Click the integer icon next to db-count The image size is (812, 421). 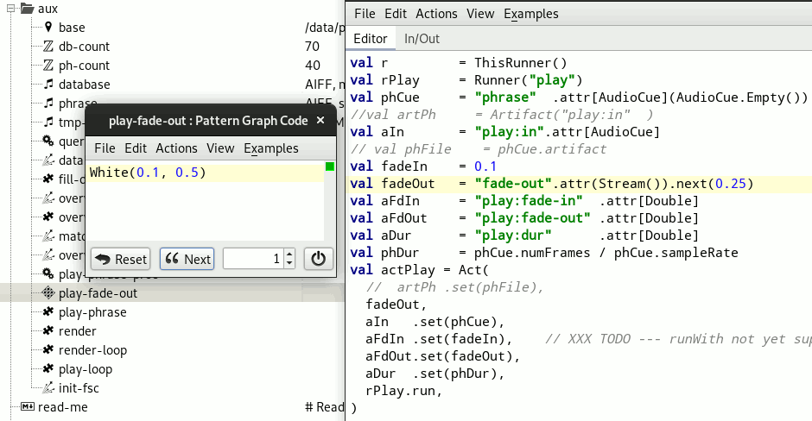tap(48, 47)
